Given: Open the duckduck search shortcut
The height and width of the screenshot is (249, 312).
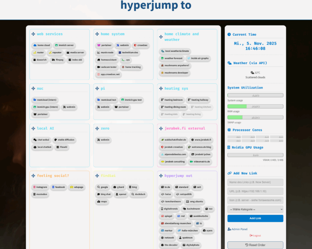Looking at the screenshot, I should pyautogui.click(x=138, y=194).
